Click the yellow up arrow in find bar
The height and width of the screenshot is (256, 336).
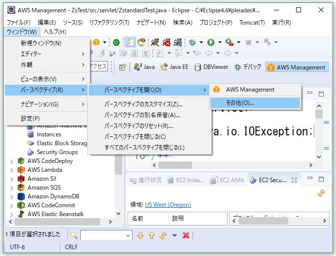coord(152,235)
